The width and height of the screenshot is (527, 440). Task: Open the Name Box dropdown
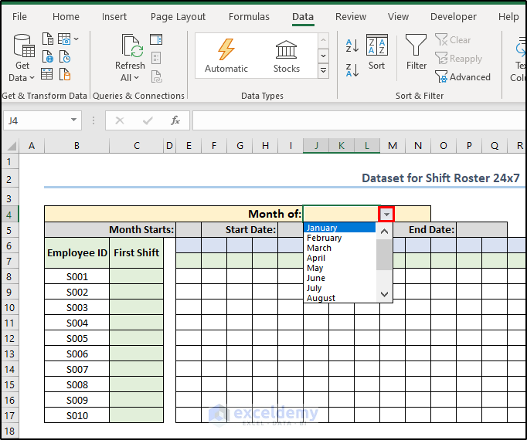(73, 120)
